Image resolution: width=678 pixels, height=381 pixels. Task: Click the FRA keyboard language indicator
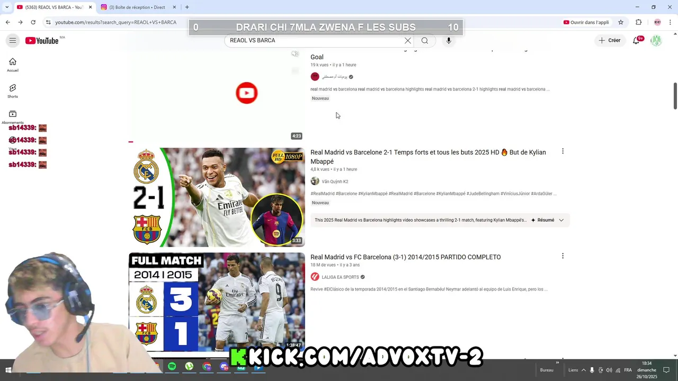[x=628, y=370]
